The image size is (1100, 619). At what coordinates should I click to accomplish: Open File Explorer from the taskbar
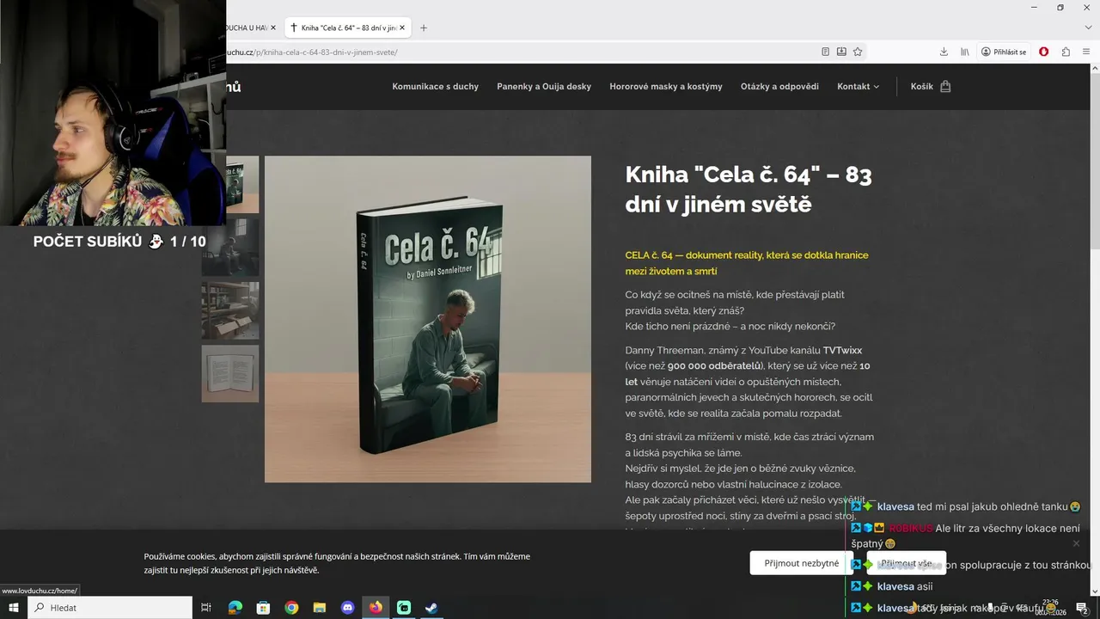[x=320, y=608]
